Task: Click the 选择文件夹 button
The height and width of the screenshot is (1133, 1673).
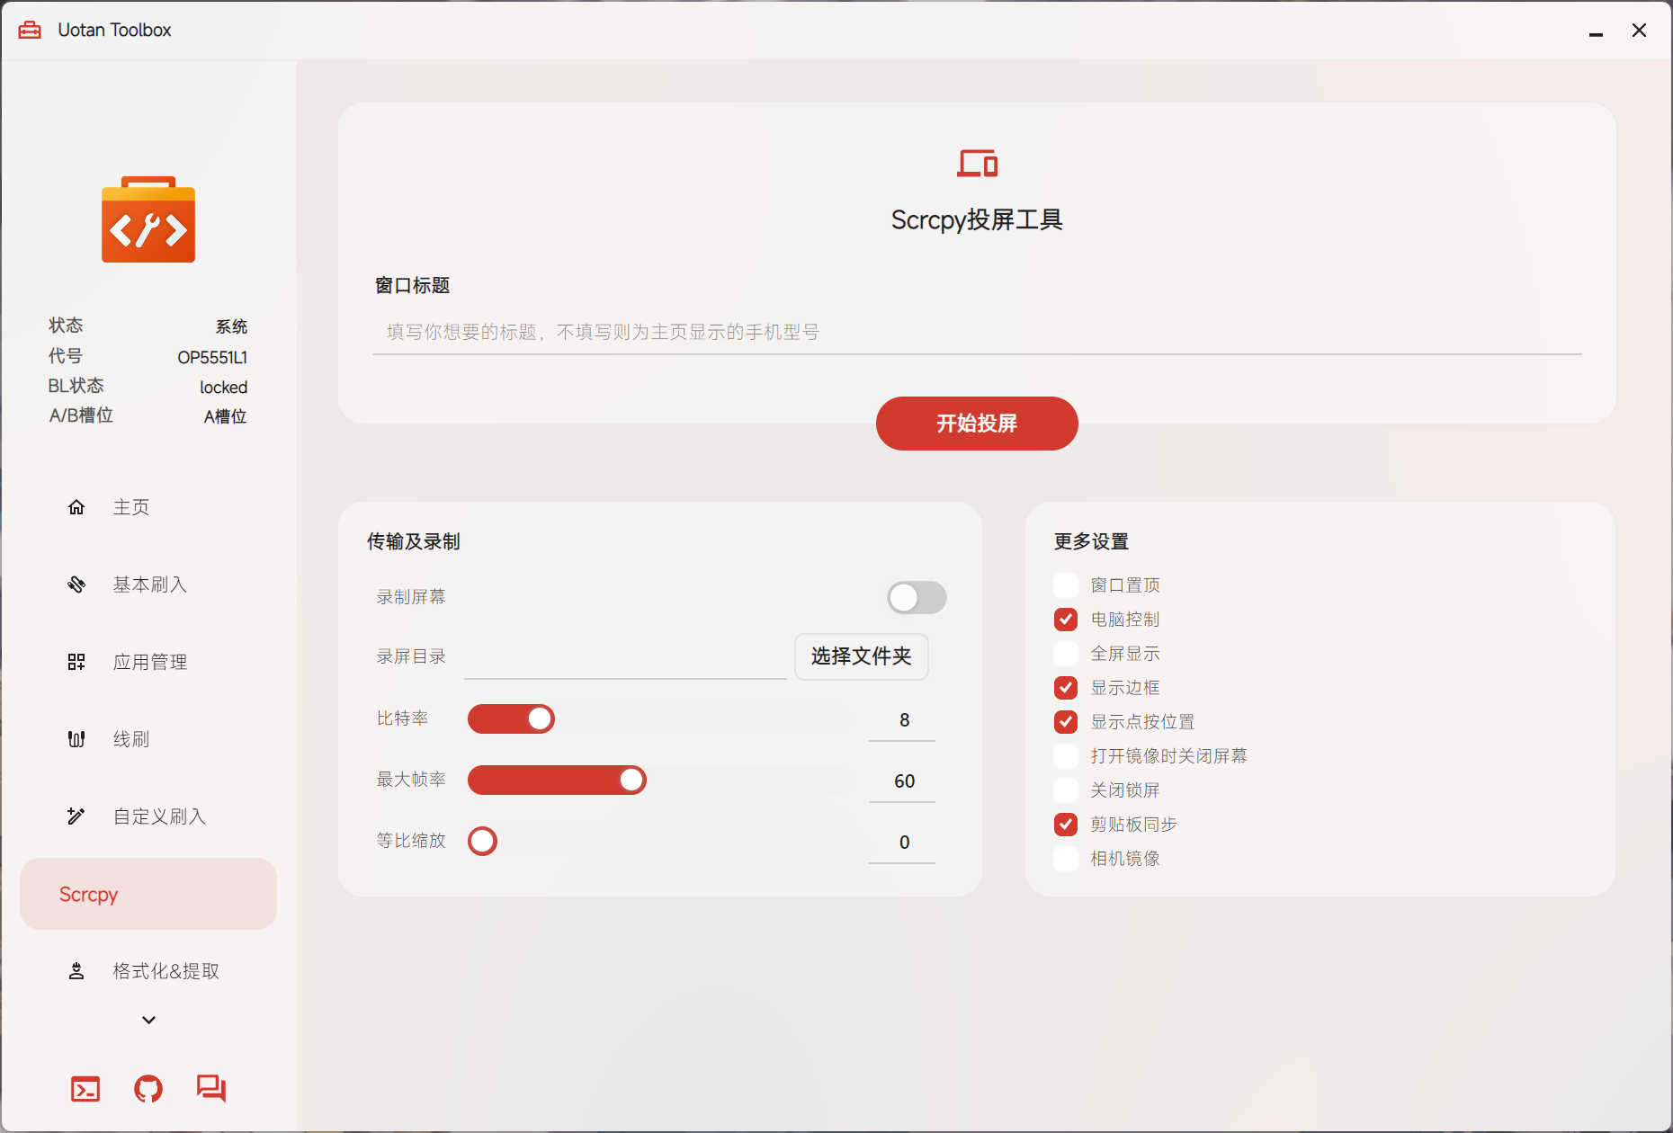Action: point(862,656)
